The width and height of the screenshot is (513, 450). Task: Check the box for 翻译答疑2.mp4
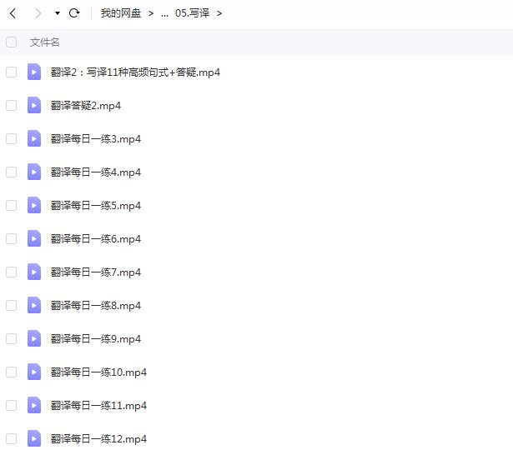[12, 105]
